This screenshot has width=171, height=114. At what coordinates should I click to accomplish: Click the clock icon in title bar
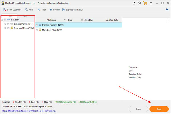pos(134,3)
